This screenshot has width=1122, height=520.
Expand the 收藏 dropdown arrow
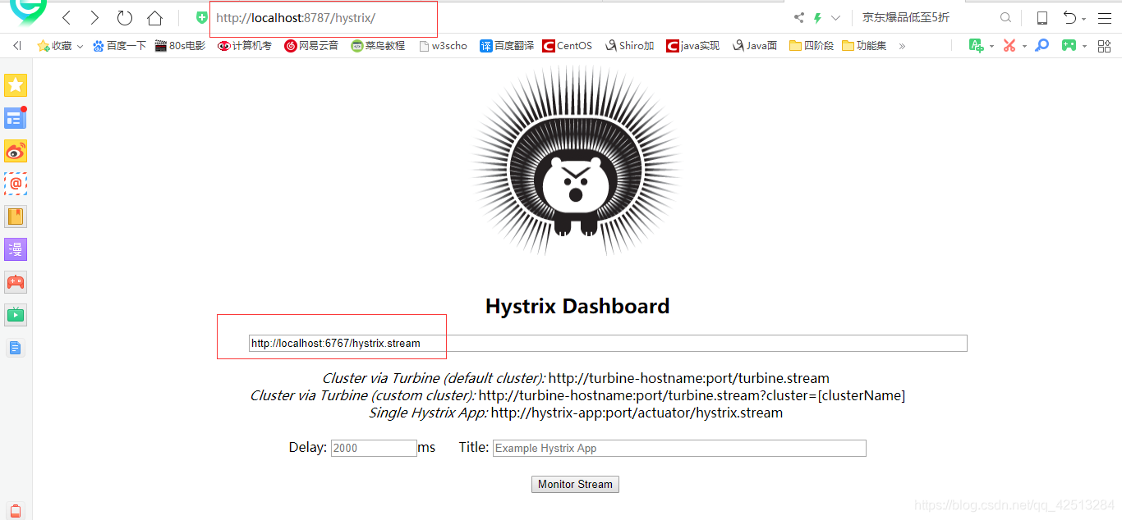pyautogui.click(x=80, y=47)
